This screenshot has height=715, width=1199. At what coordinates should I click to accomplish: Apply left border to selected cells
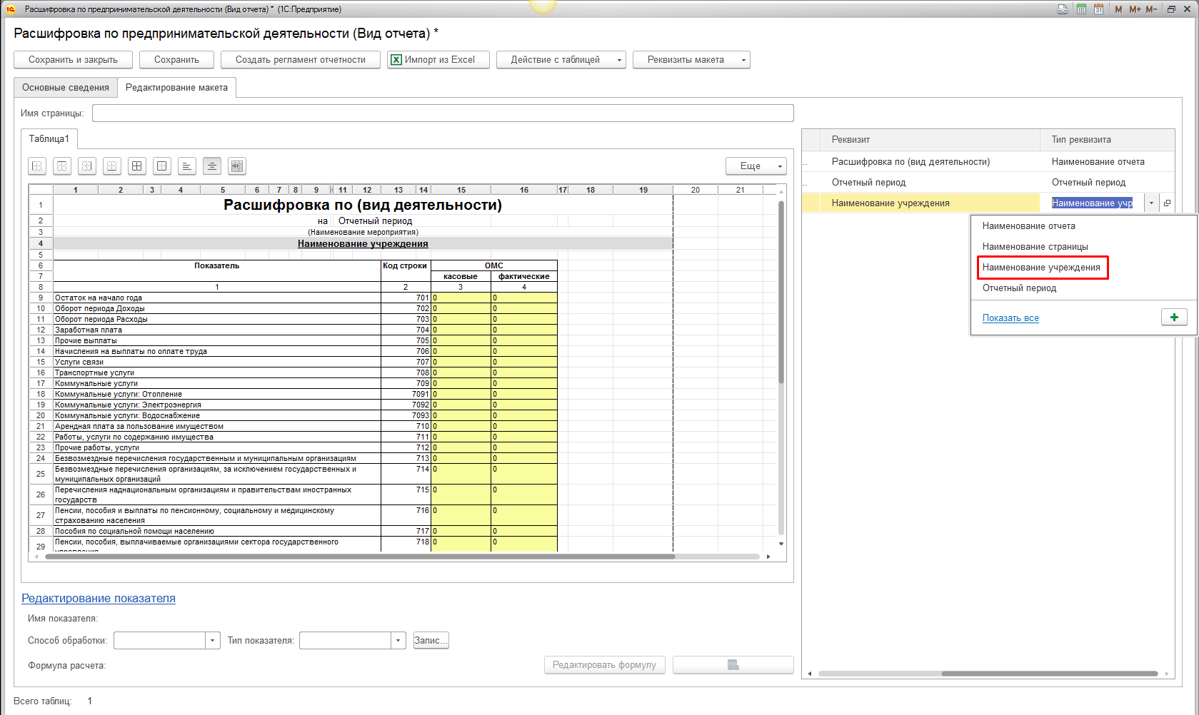coord(37,166)
